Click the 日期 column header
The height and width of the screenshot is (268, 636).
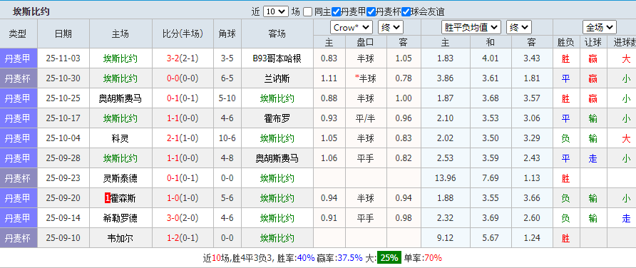point(63,33)
